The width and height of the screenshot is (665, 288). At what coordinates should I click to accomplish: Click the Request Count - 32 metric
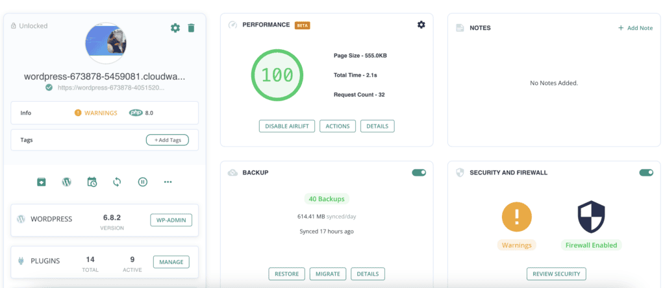[x=359, y=95]
